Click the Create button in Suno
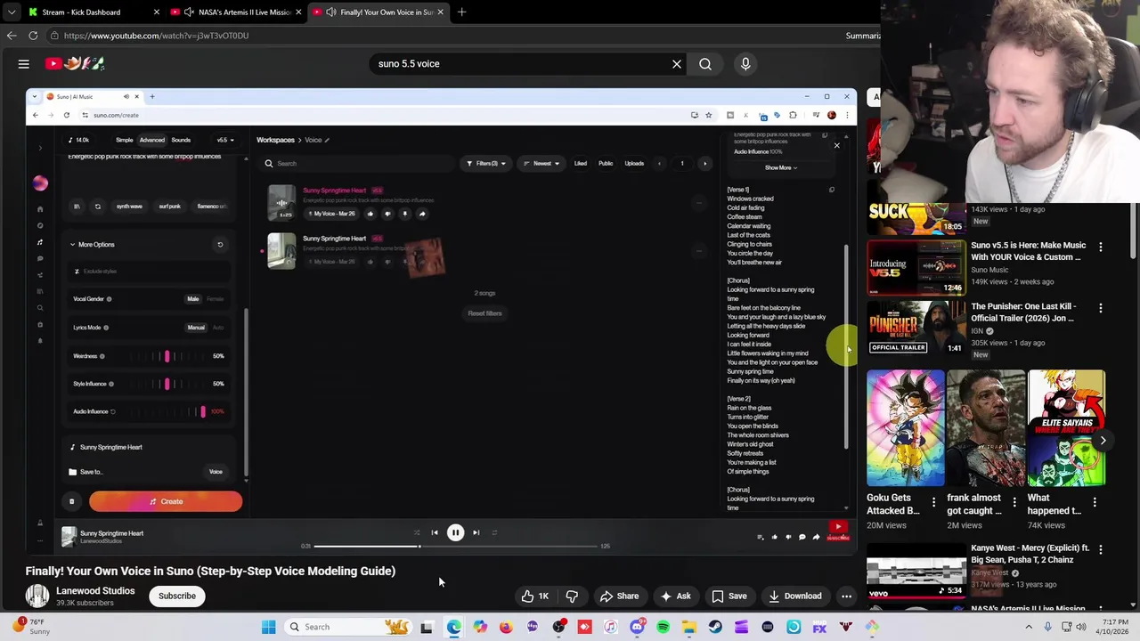Image resolution: width=1140 pixels, height=641 pixels. tap(166, 502)
